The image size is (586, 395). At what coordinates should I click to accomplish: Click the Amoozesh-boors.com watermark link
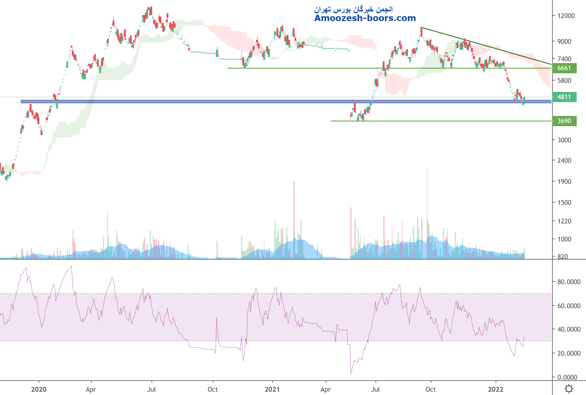(x=365, y=18)
